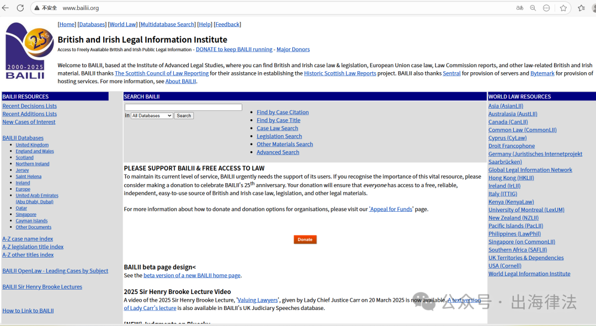Click Find by Case Title
The height and width of the screenshot is (326, 596).
(x=278, y=120)
